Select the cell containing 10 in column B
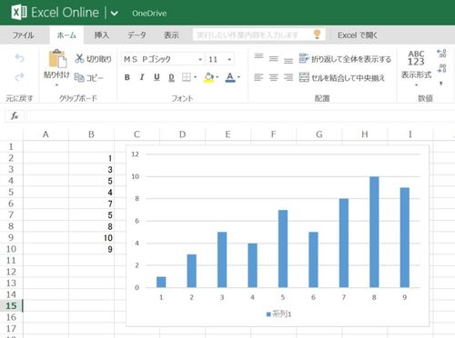Viewport: 455px width, 338px height. (91, 238)
